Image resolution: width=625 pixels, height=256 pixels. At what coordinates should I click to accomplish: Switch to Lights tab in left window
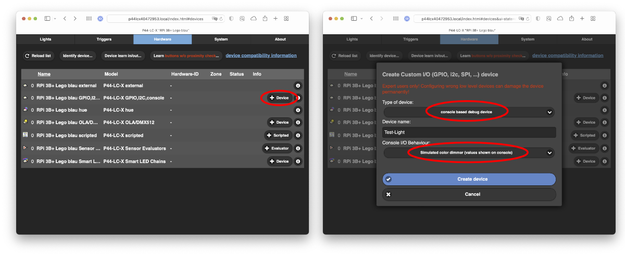(46, 39)
